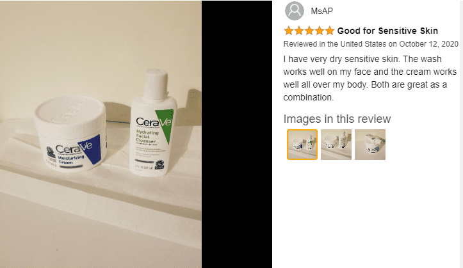View the third review image thumbnail
463x268 pixels.
(x=370, y=145)
